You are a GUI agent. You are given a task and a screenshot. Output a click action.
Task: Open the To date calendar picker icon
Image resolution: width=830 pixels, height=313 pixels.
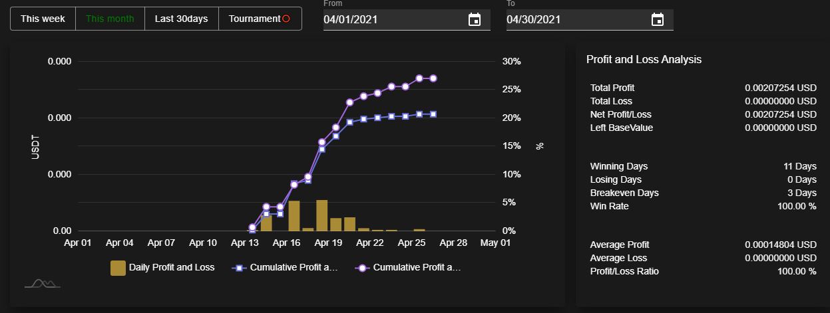[x=658, y=19]
